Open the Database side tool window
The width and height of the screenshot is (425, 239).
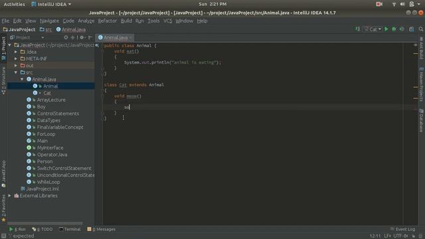421,120
